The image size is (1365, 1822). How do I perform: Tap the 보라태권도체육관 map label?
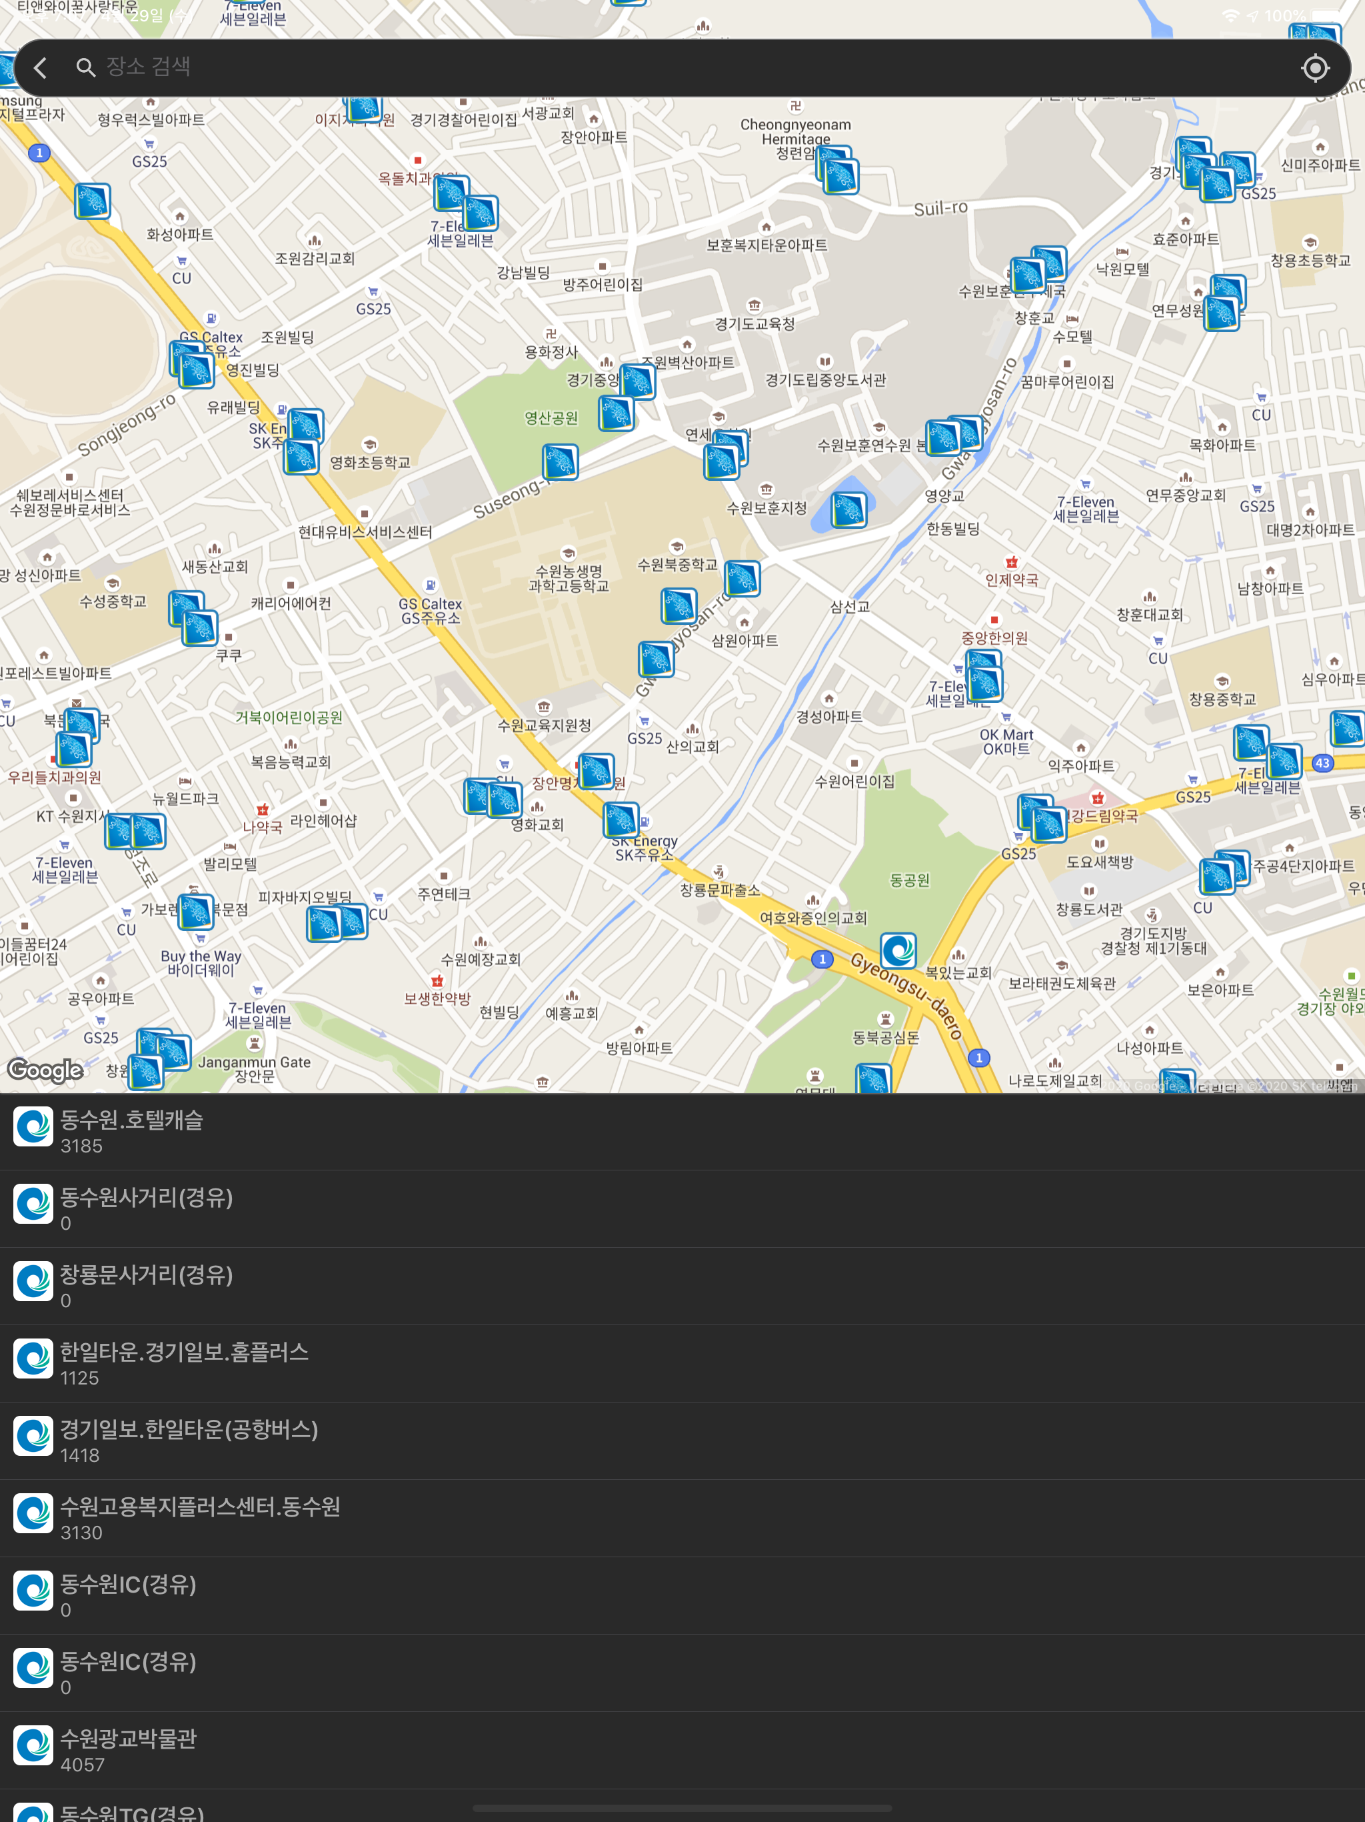[x=1062, y=984]
